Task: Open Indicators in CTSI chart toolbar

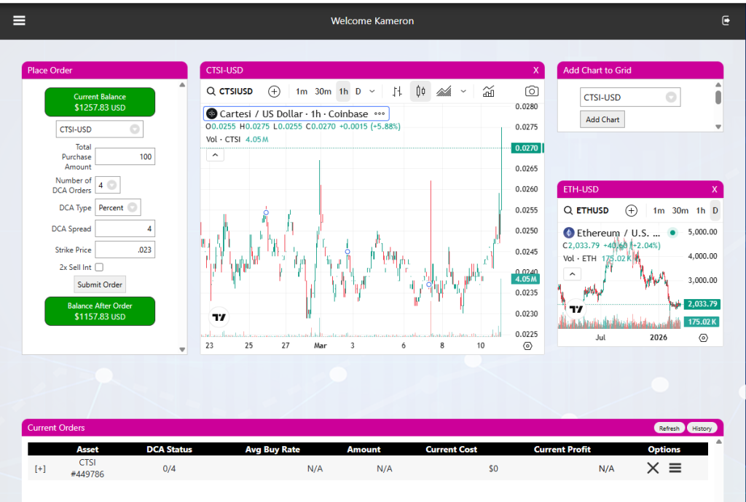Action: 488,91
